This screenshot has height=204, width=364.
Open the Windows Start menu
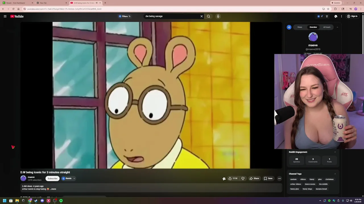click(5, 201)
